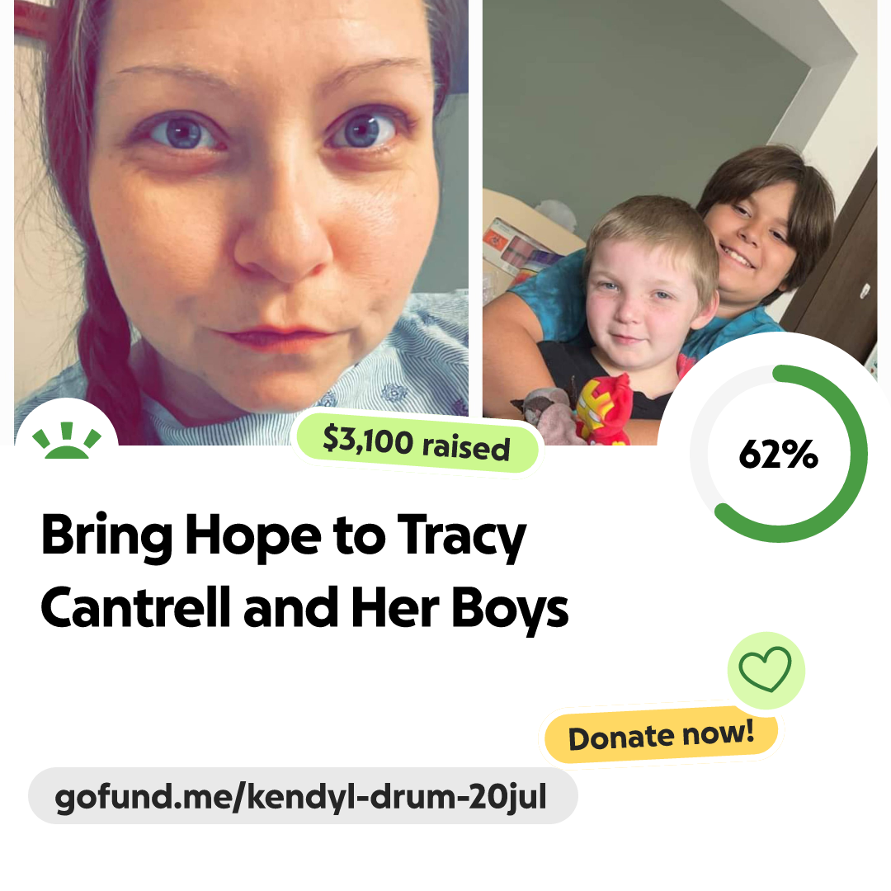Open the left selfie photo of woman
This screenshot has height=891, width=891.
[241, 222]
